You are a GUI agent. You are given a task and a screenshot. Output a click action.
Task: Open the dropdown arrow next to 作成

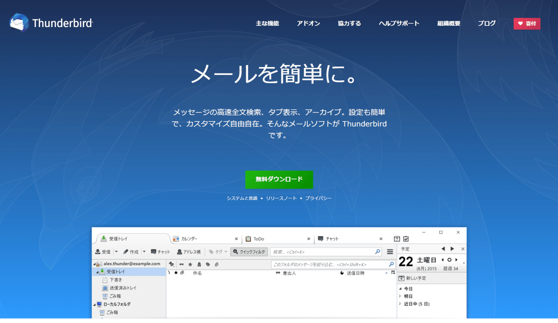(x=144, y=252)
